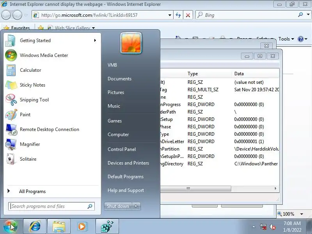312x234 pixels.
Task: Open the Magnifier tool
Action: [52, 144]
